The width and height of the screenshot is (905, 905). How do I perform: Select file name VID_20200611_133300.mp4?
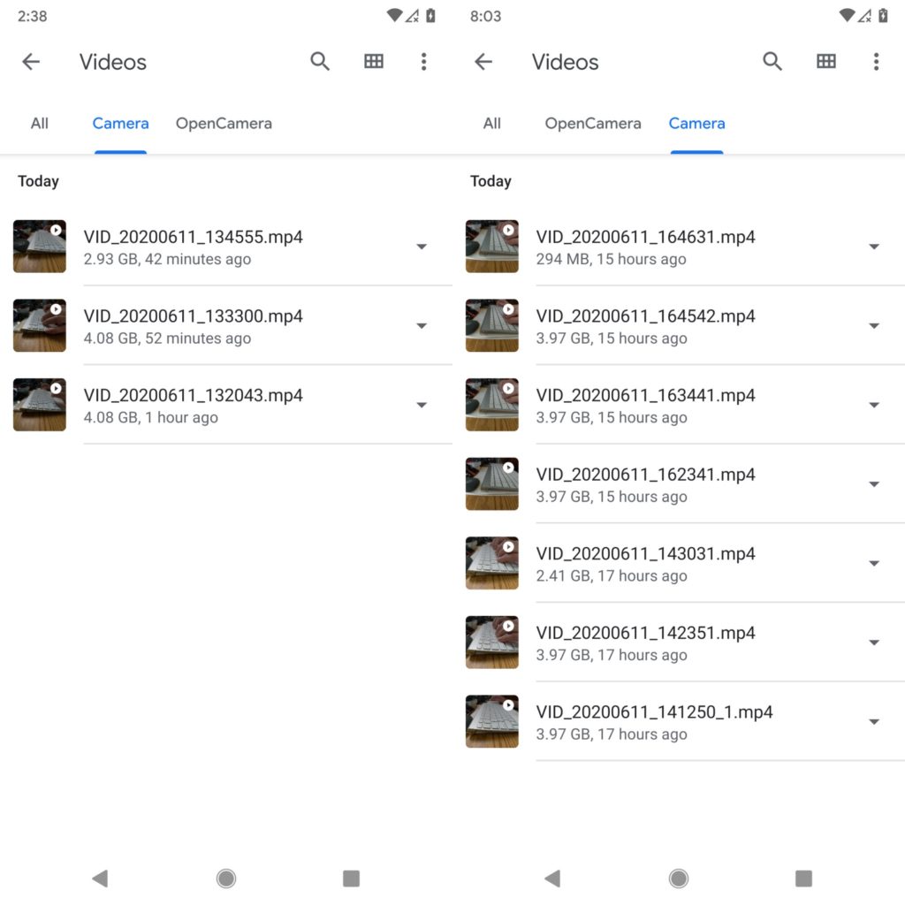[x=193, y=316]
